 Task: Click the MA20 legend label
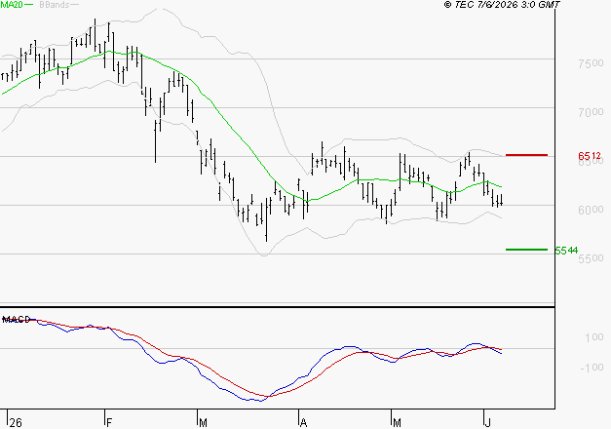click(x=12, y=5)
